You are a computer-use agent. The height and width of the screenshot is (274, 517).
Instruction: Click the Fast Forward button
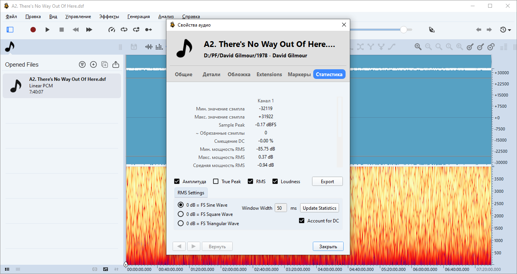(x=89, y=29)
